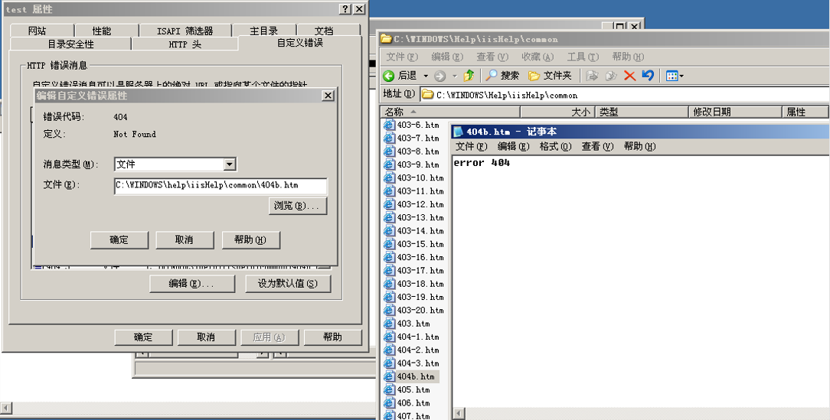
Task: Select file 404-3.htm
Action: 412,363
